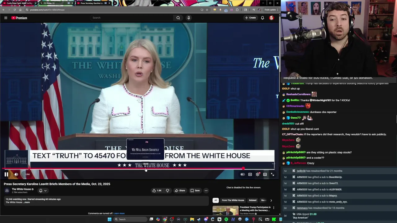This screenshot has width=397, height=223.
Task: Click the video title text
Action: tap(57, 184)
